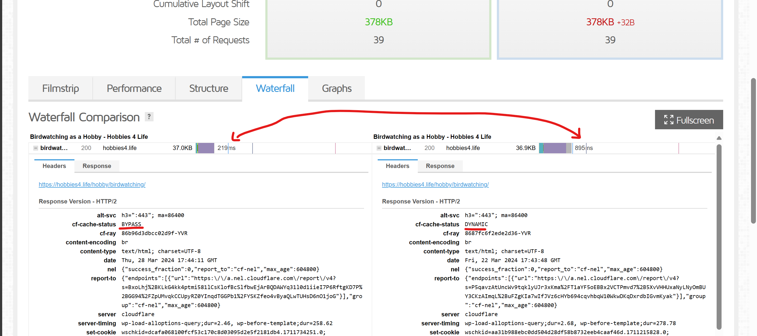The width and height of the screenshot is (757, 336).
Task: Select the left panel Headers tab
Action: 54,166
